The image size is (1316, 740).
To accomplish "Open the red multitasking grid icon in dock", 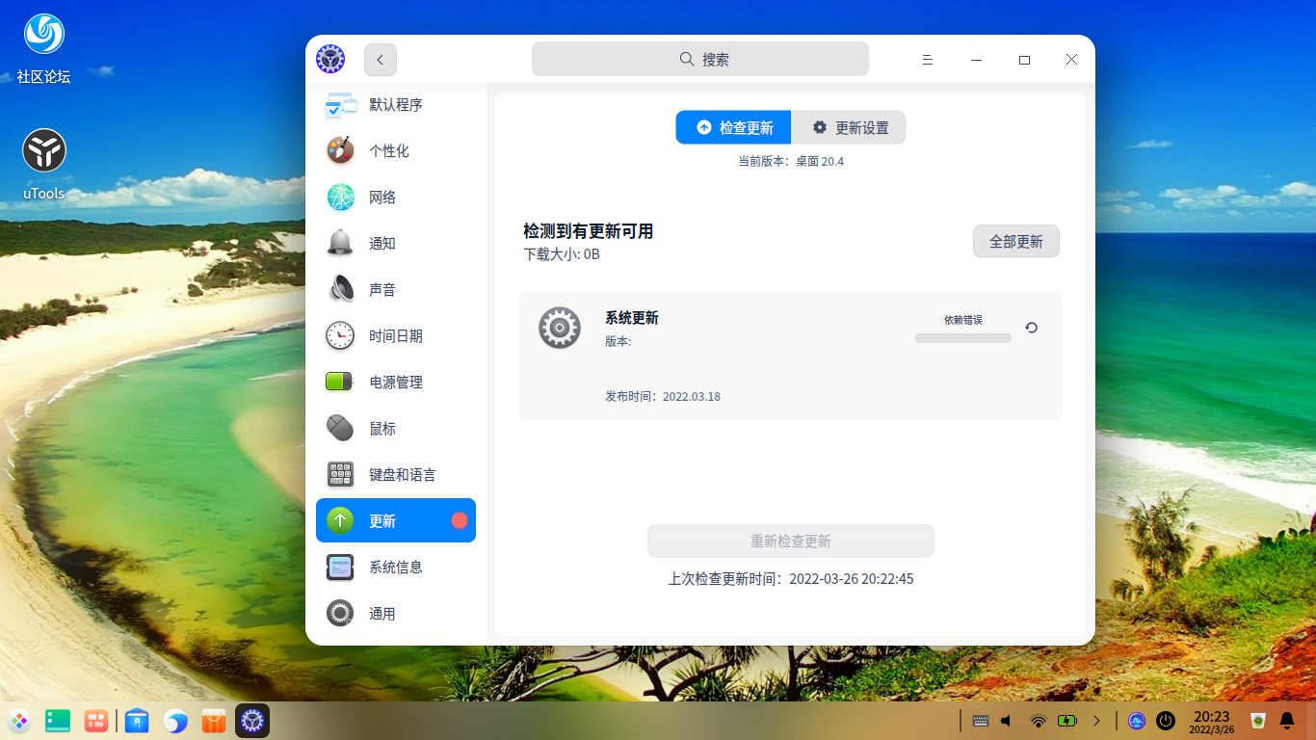I will 96,721.
